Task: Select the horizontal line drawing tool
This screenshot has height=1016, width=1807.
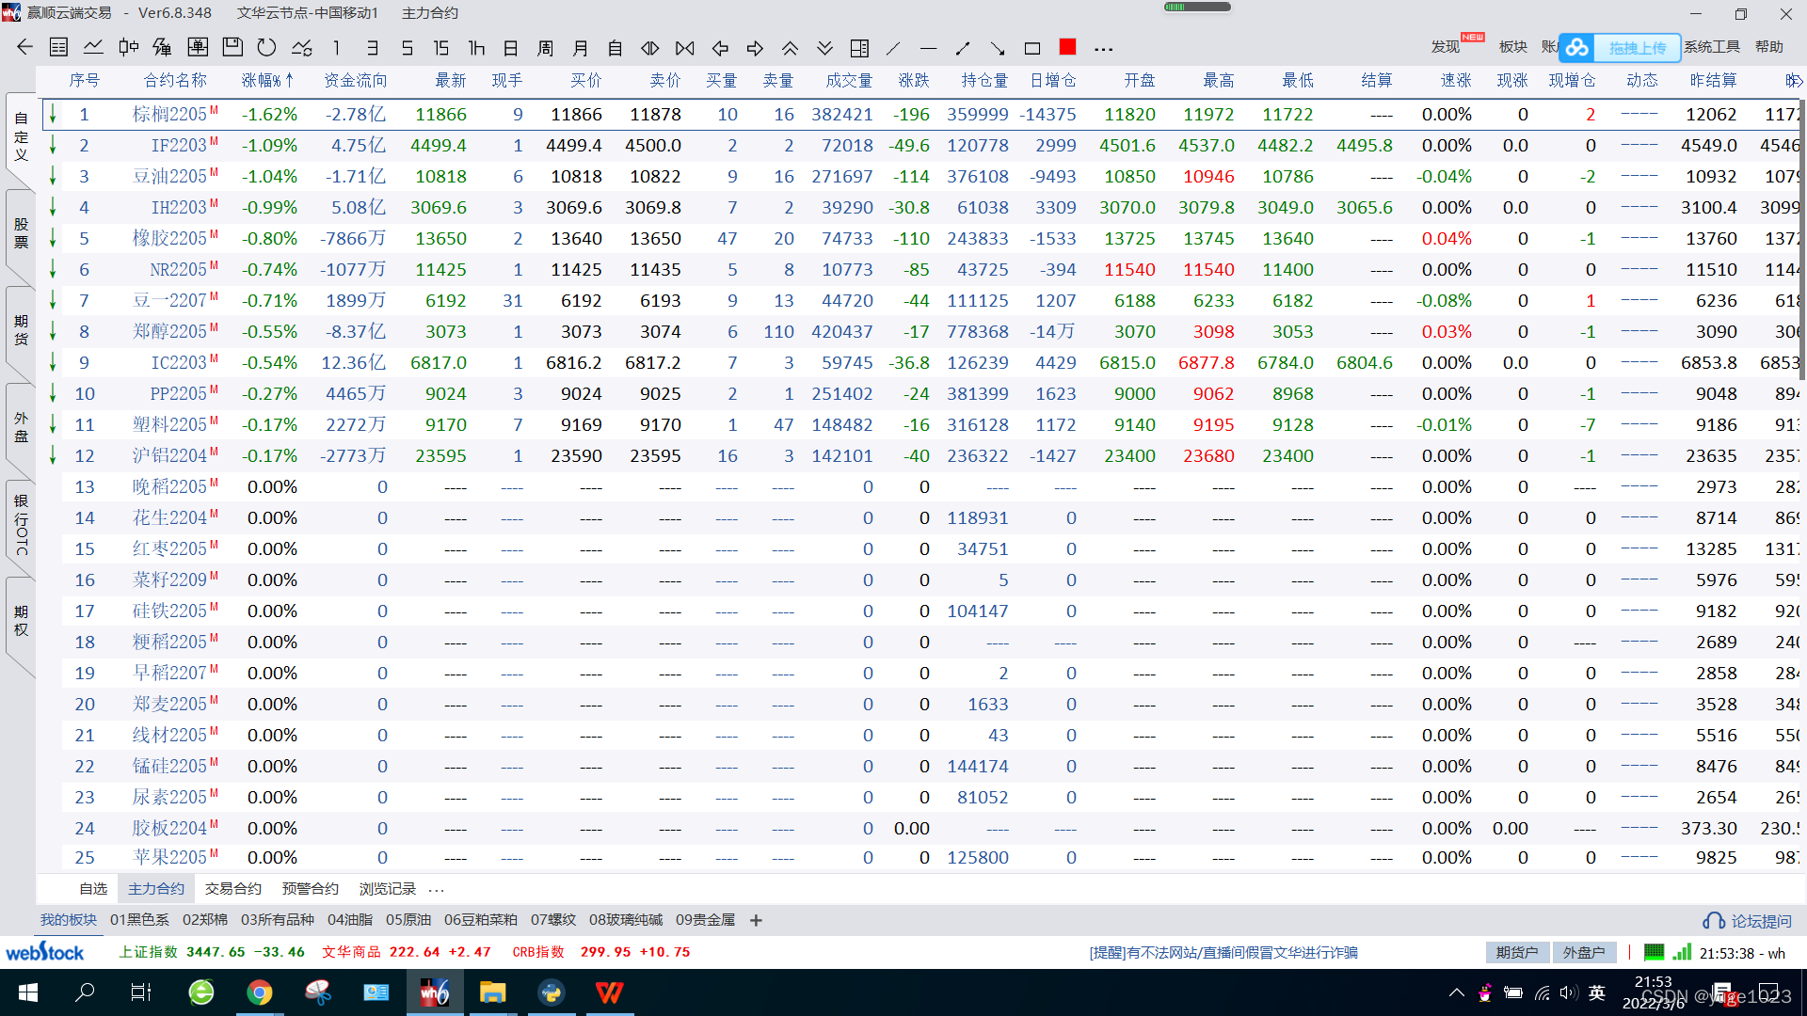Action: coord(928,48)
